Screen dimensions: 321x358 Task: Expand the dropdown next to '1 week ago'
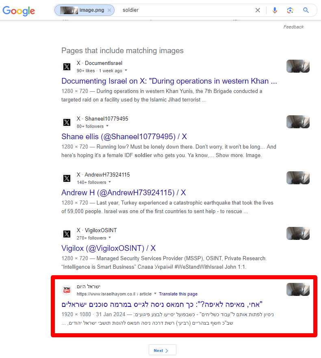pos(126,71)
